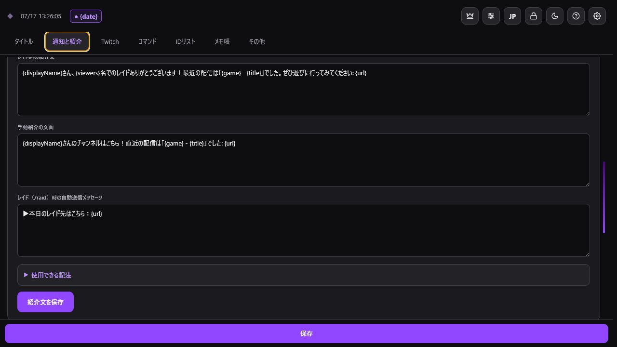This screenshot has height=347, width=617.
Task: Go to the IDリスト tab
Action: coord(185,41)
